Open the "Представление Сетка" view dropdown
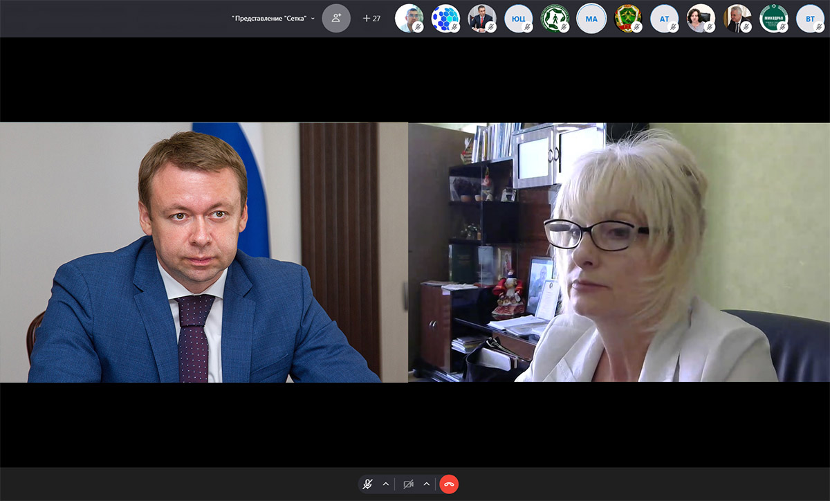 tap(273, 19)
